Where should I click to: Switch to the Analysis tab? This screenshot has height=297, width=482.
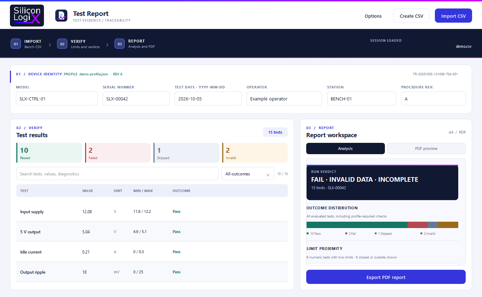[x=346, y=148]
